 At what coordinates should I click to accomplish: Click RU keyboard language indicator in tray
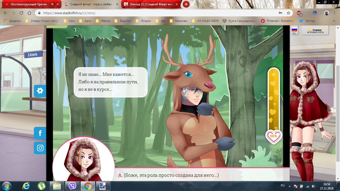282,185
